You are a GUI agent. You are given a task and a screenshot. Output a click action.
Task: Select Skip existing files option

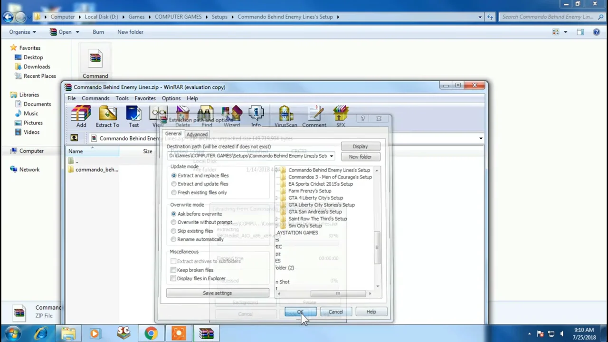(192, 231)
